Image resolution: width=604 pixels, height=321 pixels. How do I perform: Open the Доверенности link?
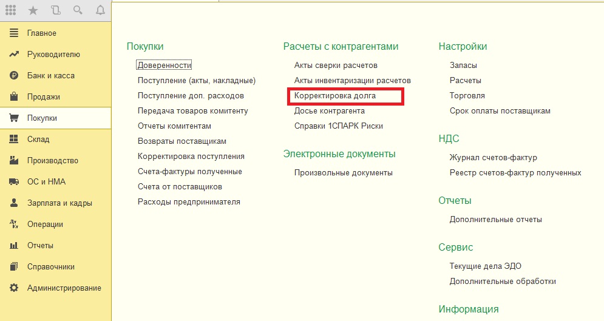coord(165,65)
